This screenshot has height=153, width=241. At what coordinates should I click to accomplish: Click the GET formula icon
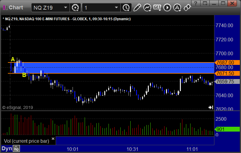coord(157,7)
